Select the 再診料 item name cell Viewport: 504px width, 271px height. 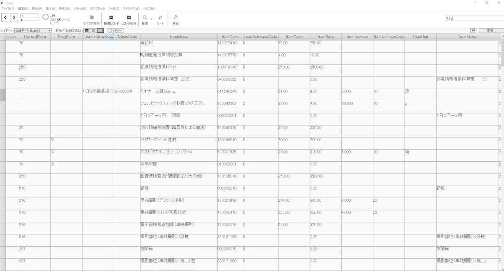point(178,46)
